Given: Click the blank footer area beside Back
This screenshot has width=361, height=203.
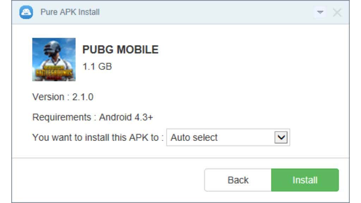Looking at the screenshot, I should (x=106, y=180).
